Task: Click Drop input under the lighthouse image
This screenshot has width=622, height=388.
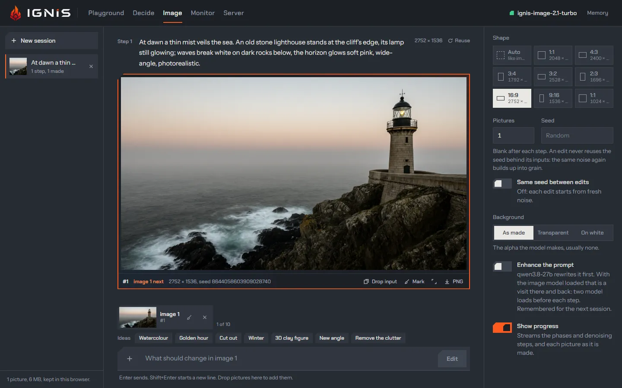Action: point(380,282)
